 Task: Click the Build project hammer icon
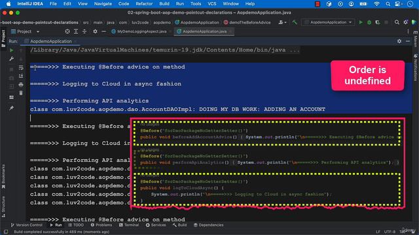295,23
